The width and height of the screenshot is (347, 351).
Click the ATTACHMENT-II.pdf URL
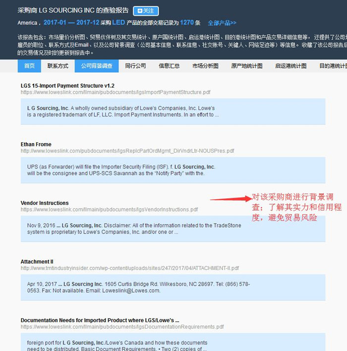coord(130,268)
